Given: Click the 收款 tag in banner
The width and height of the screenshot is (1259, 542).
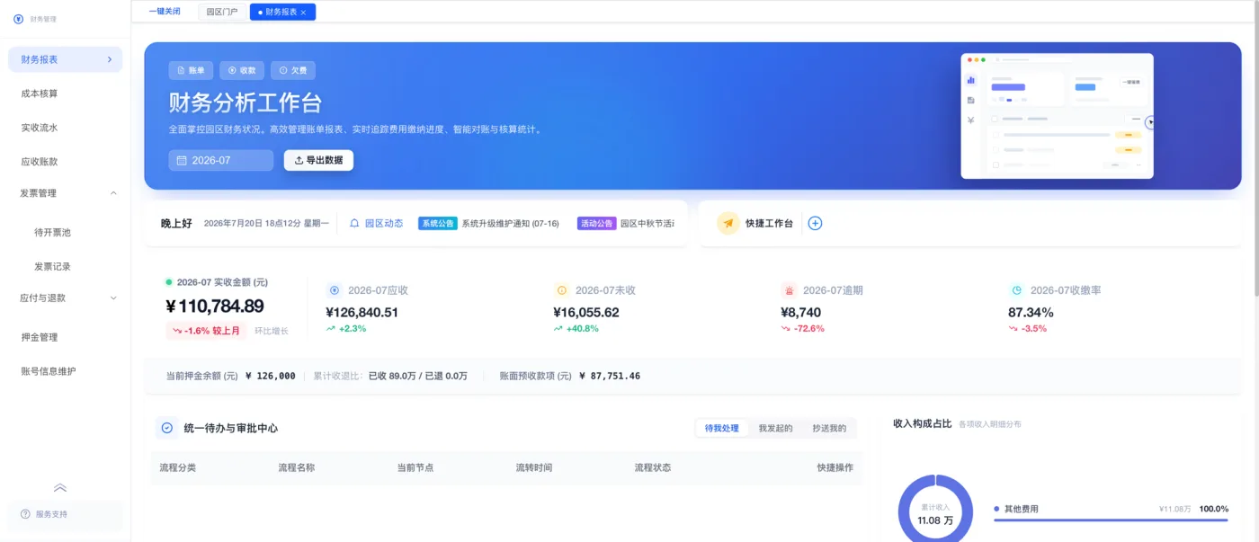Looking at the screenshot, I should tap(242, 70).
